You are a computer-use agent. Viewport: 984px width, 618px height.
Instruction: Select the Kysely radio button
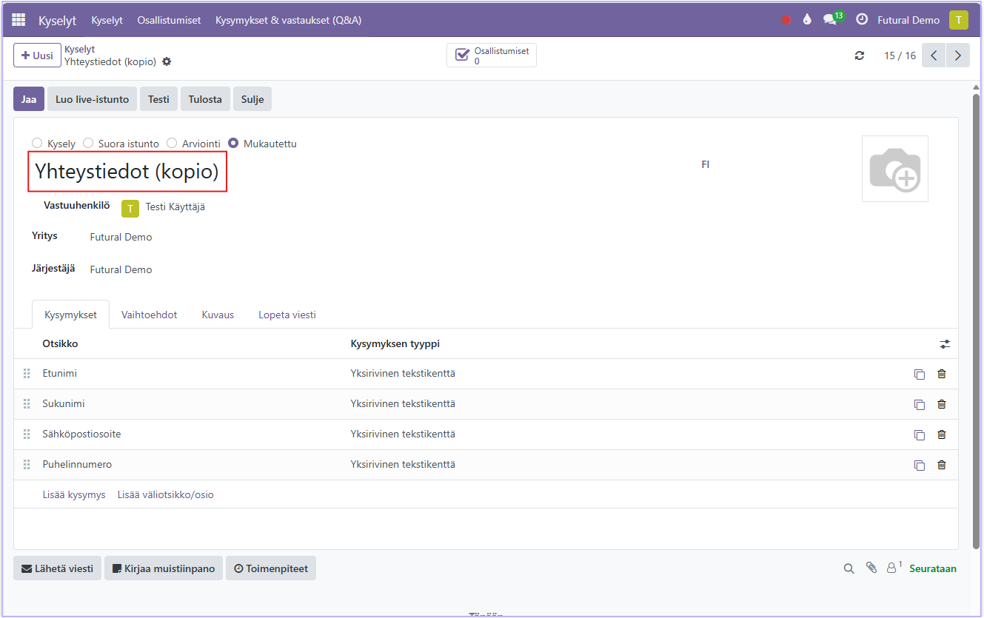(x=37, y=144)
